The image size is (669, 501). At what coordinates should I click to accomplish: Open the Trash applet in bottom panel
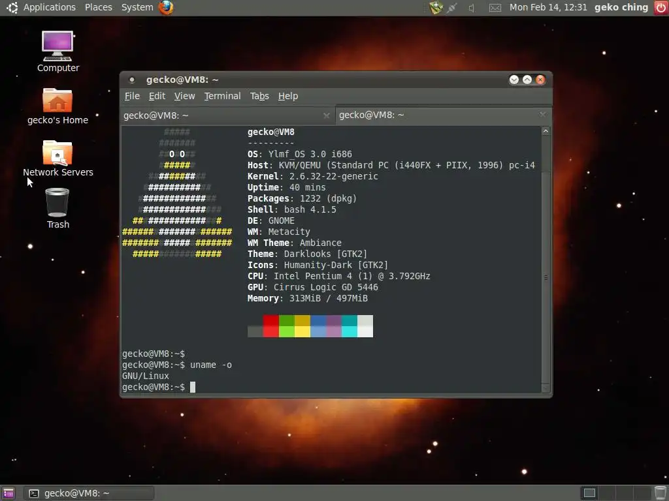point(661,493)
